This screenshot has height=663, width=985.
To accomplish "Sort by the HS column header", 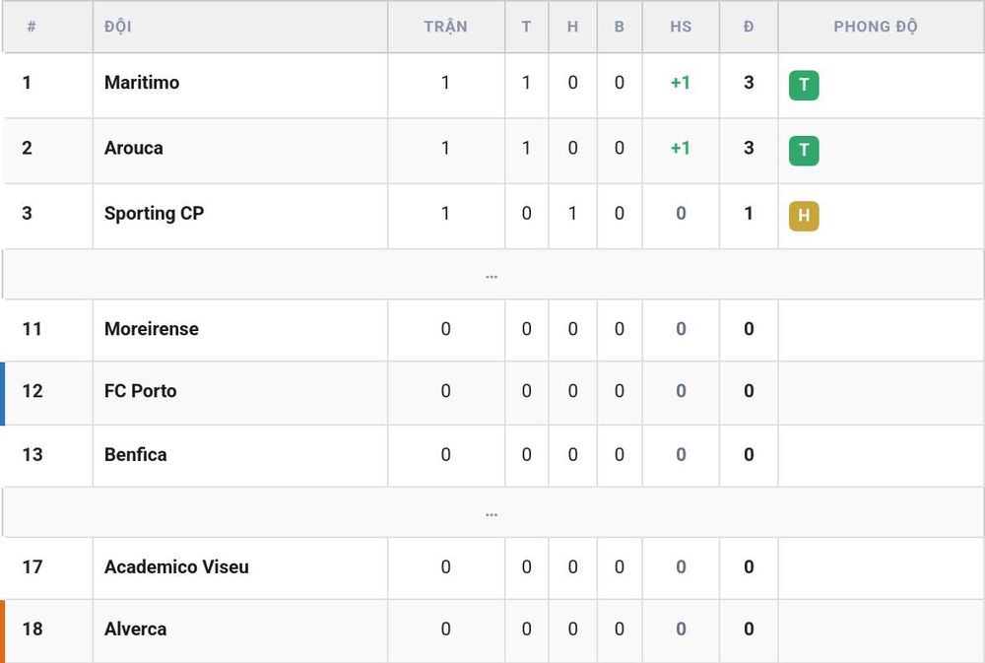I will click(681, 27).
